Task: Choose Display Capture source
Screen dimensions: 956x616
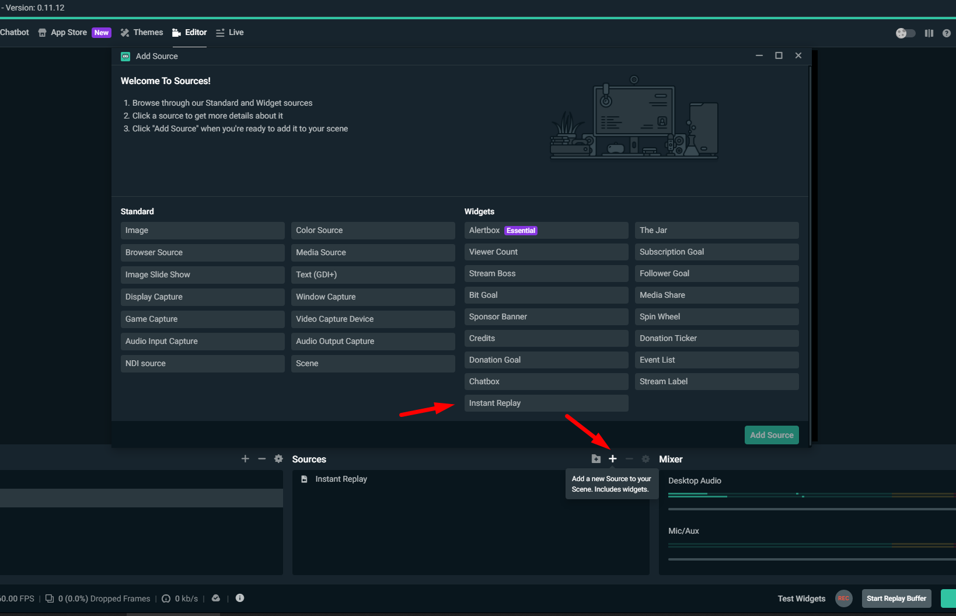Action: [203, 297]
